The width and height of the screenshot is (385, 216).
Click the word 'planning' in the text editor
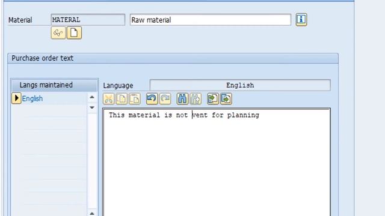click(x=243, y=115)
